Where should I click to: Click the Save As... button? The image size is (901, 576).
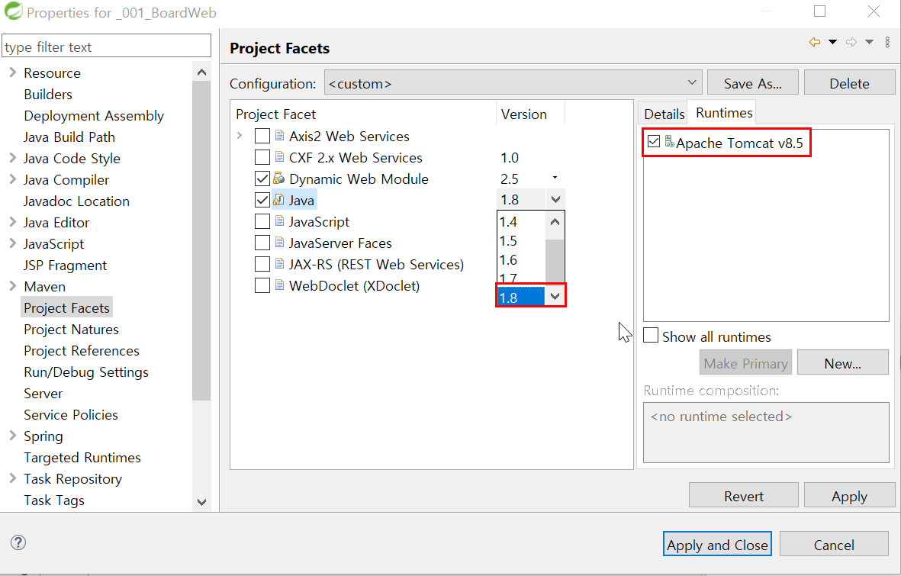(x=753, y=83)
